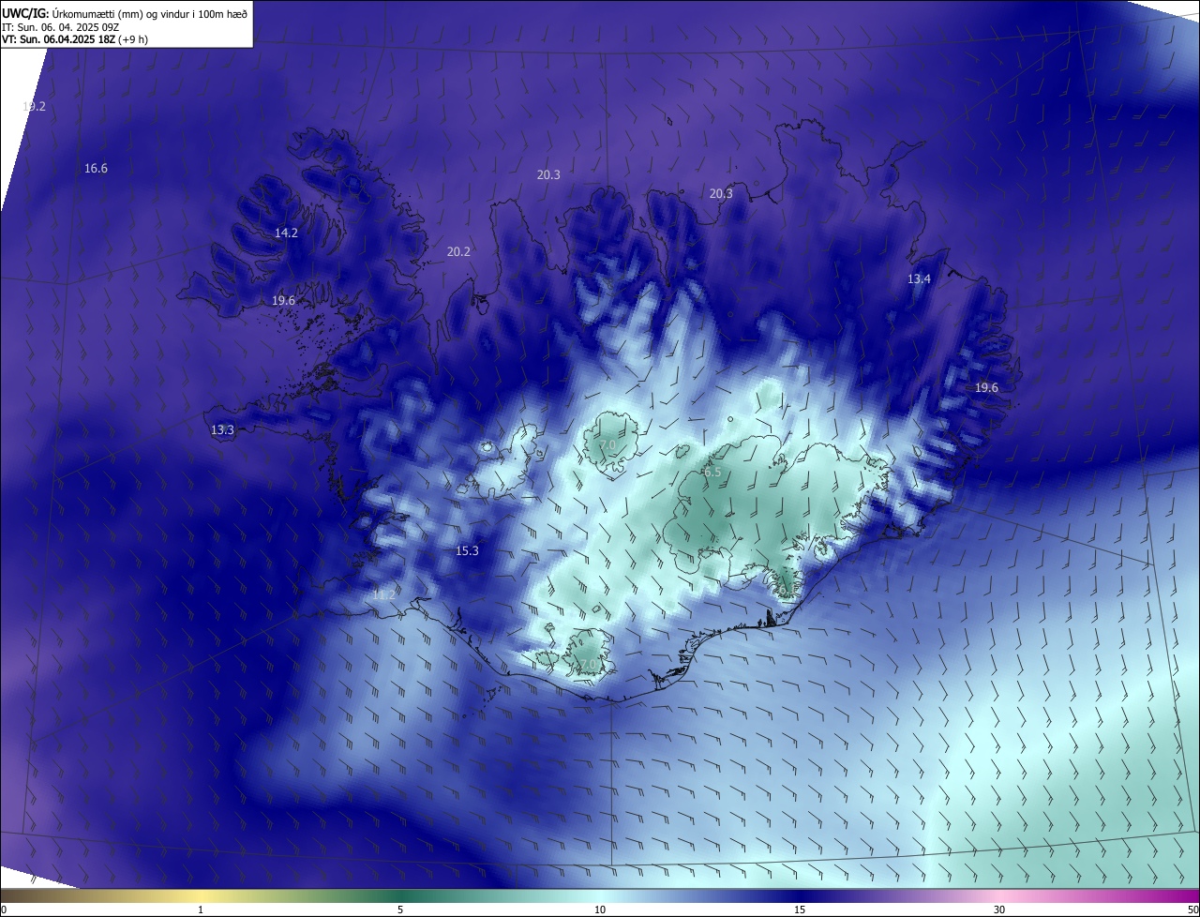Select the VT 06.04.2025 18Z (+9 h) line
This screenshot has height=917, width=1200.
click(75, 39)
